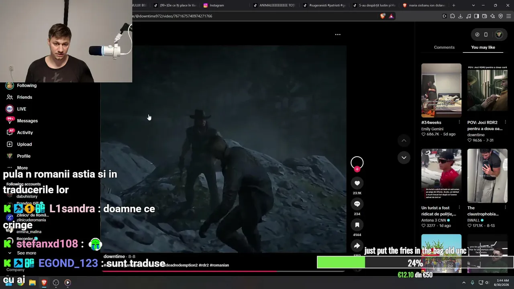Screen dimensions: 514x289
Task: Follow the creator with the red plus
Action: (x=357, y=169)
